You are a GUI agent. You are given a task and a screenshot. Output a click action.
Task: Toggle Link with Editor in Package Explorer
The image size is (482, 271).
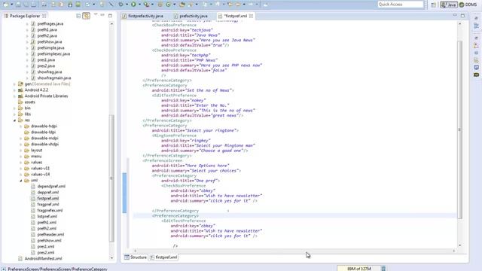coord(87,16)
